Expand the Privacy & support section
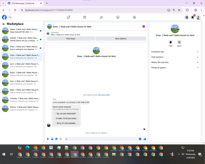Screen dimensions: 205x164 tap(175, 68)
